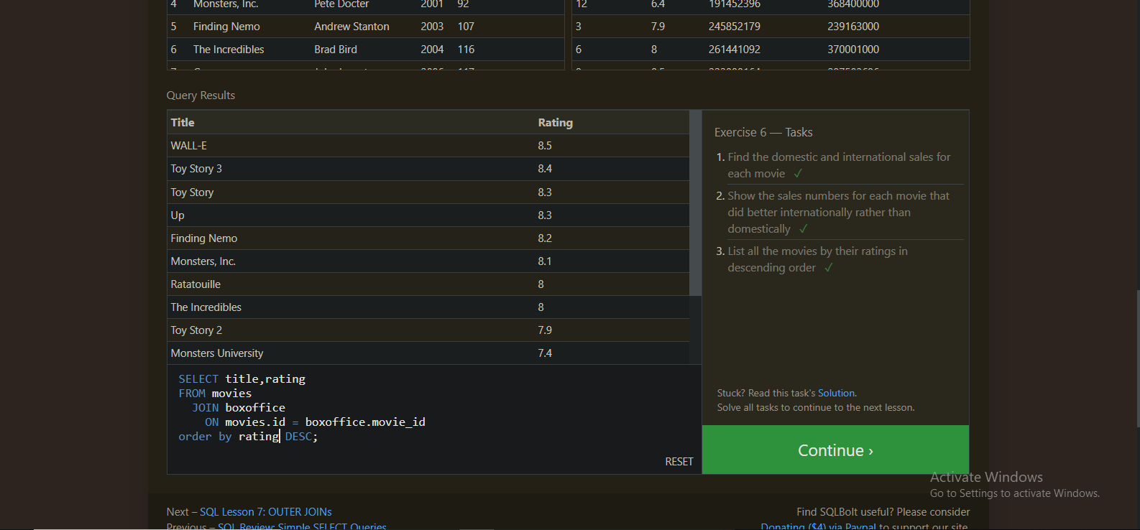Open SQL Lesson 7: OUTER JOINs link

point(265,512)
